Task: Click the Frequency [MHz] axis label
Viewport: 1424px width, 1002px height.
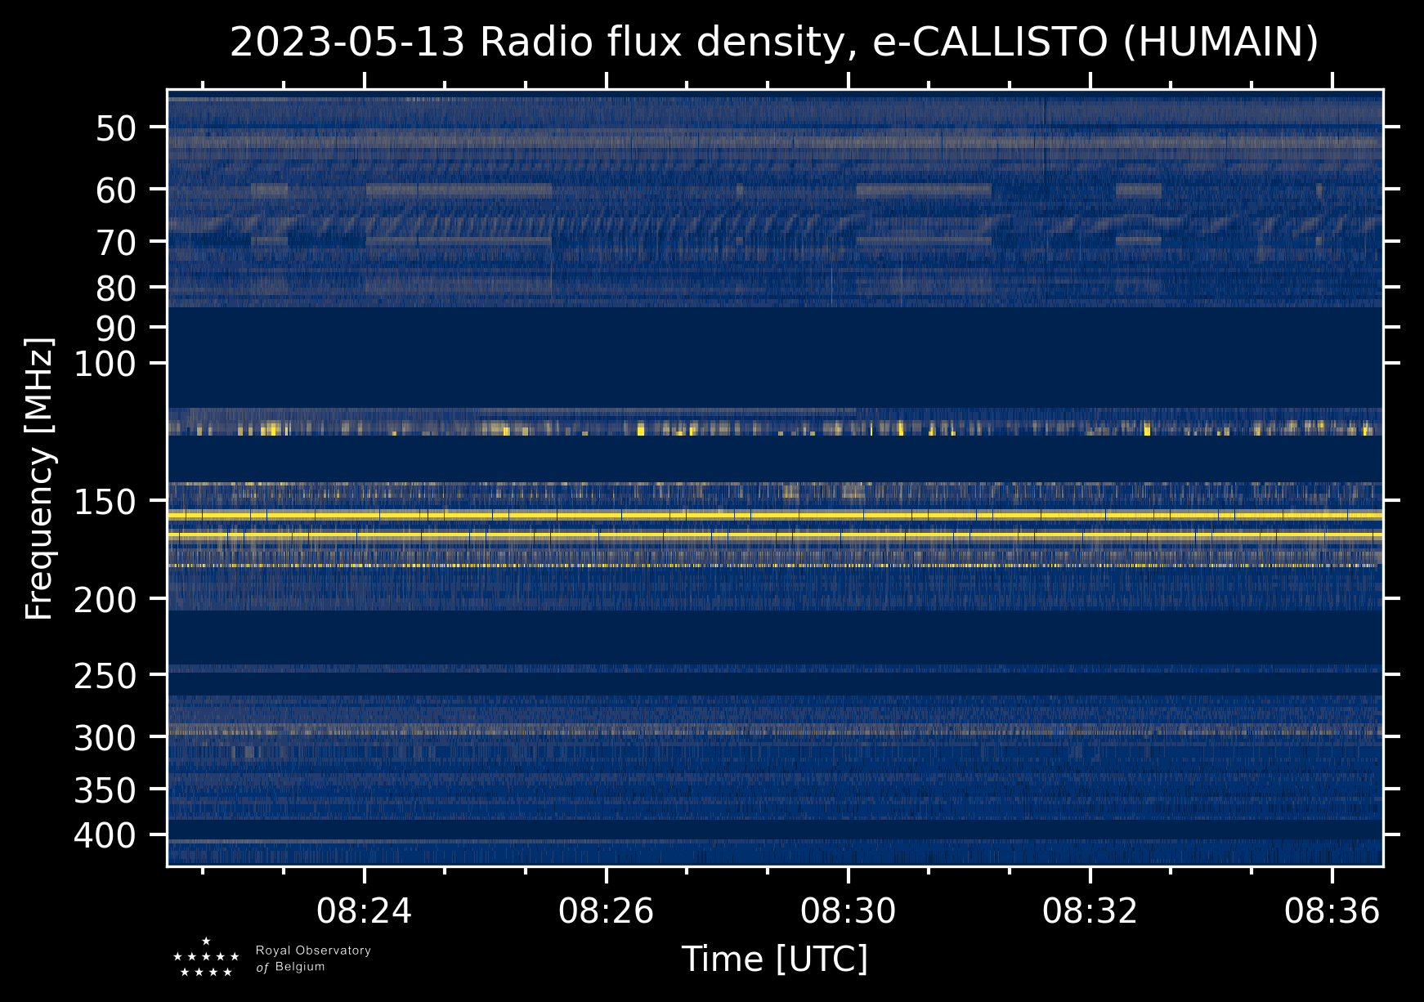Action: click(x=39, y=478)
